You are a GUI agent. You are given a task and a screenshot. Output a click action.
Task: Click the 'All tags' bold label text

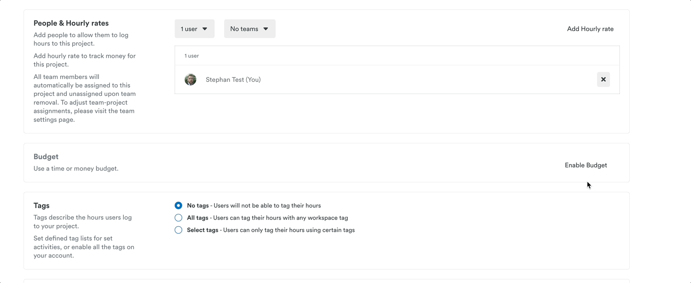(197, 218)
